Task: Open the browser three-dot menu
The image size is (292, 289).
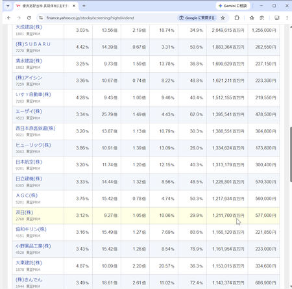Action: tap(287, 18)
